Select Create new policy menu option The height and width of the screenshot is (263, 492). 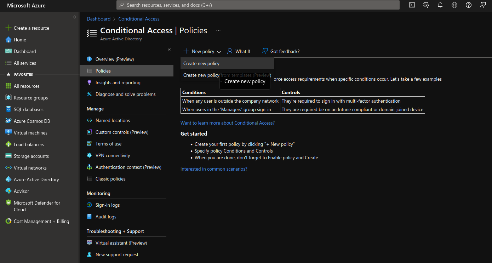click(201, 64)
